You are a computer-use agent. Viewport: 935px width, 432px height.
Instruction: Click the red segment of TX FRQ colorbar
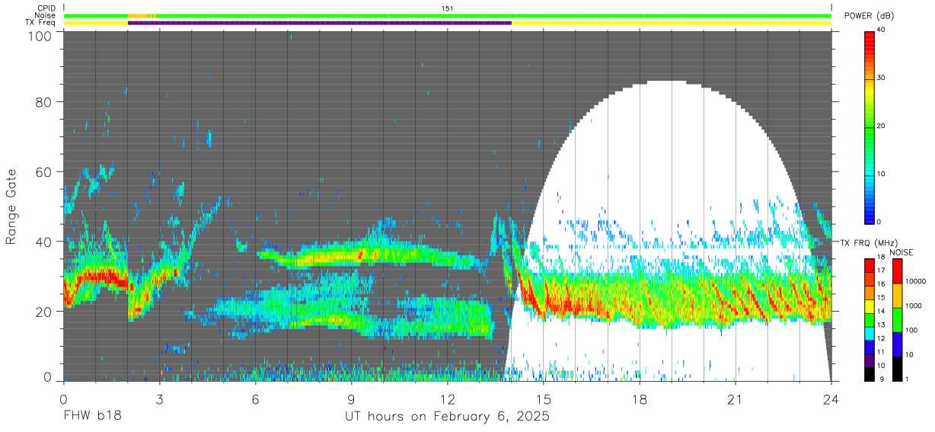870,265
